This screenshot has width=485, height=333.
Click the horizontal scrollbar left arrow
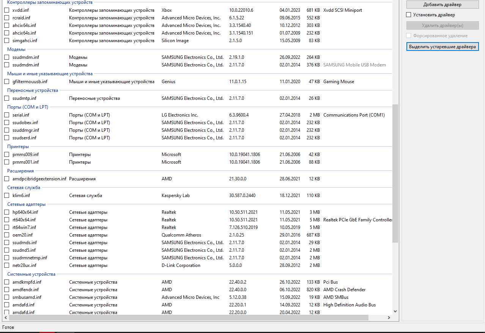point(6,317)
